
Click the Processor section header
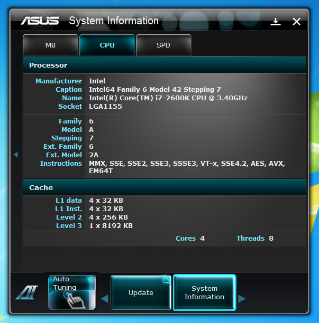[x=165, y=65]
